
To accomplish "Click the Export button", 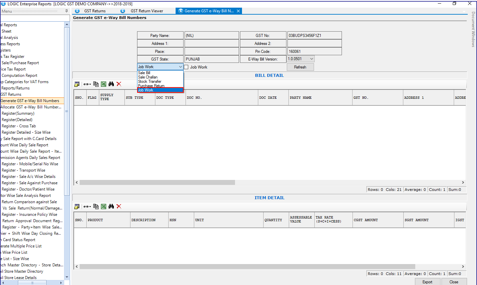I will (428, 282).
